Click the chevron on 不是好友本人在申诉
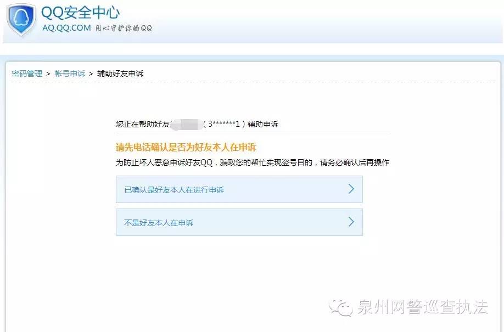 [x=351, y=222]
